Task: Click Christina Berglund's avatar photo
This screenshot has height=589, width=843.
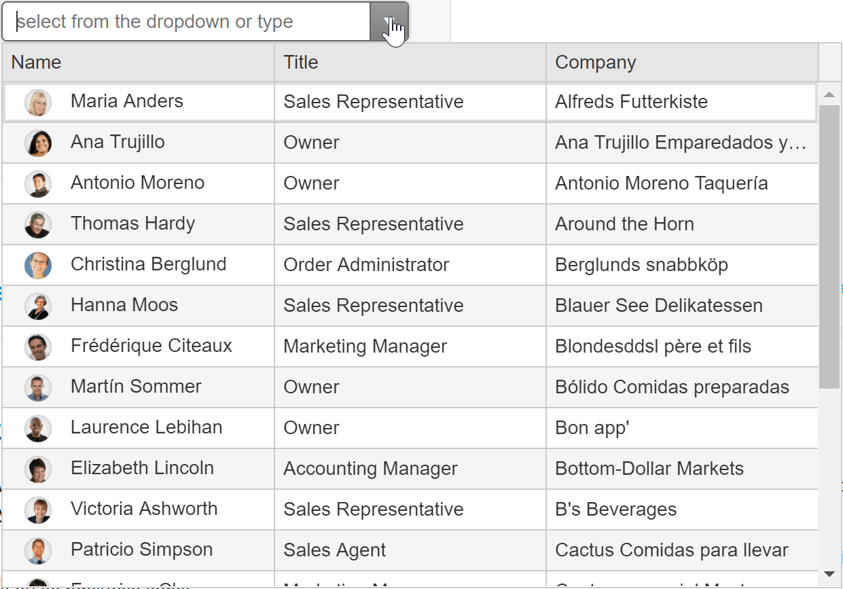Action: coord(38,266)
